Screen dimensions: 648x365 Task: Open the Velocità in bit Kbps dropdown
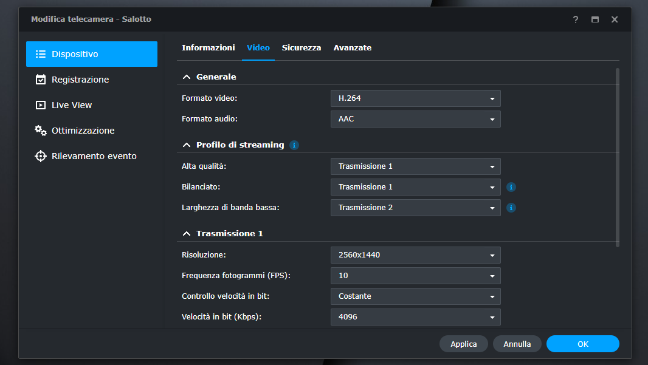[x=415, y=317]
